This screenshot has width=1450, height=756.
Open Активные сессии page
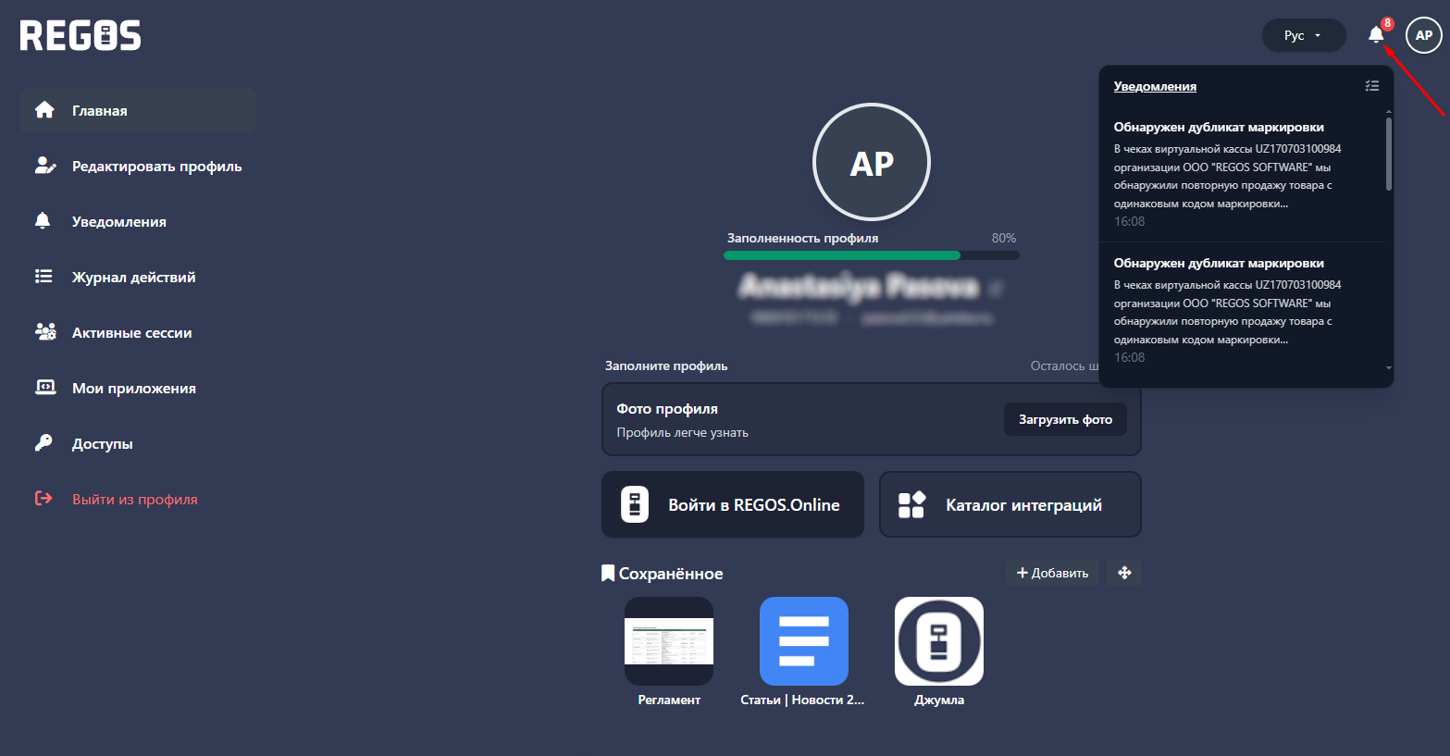132,333
